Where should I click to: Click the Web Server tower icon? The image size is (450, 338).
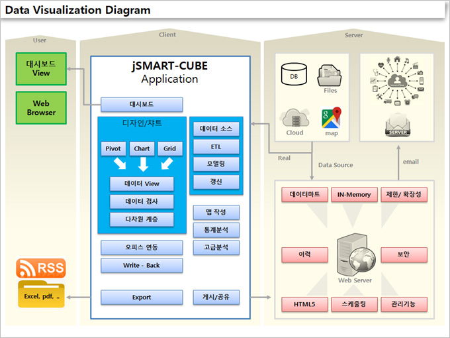tap(355, 255)
